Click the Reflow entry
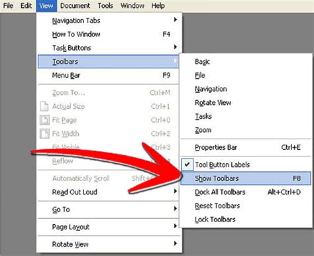This screenshot has width=314, height=256. (x=108, y=161)
